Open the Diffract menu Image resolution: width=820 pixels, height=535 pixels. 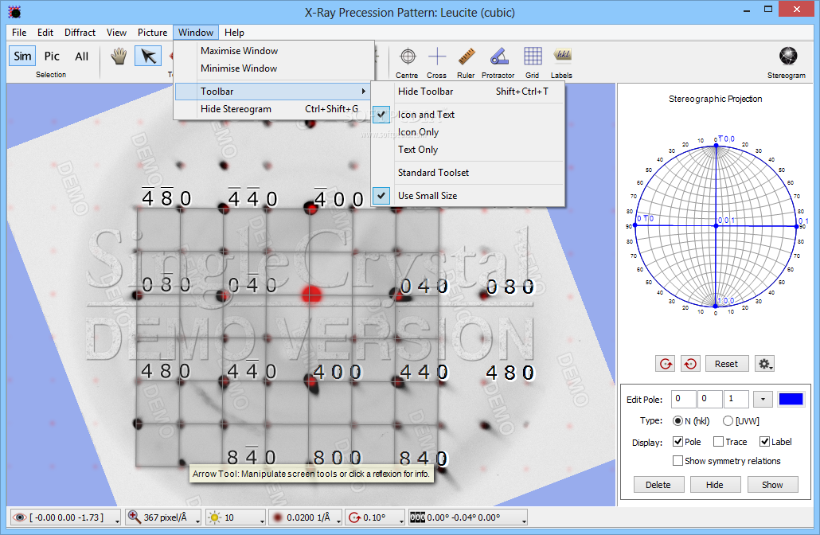point(80,33)
